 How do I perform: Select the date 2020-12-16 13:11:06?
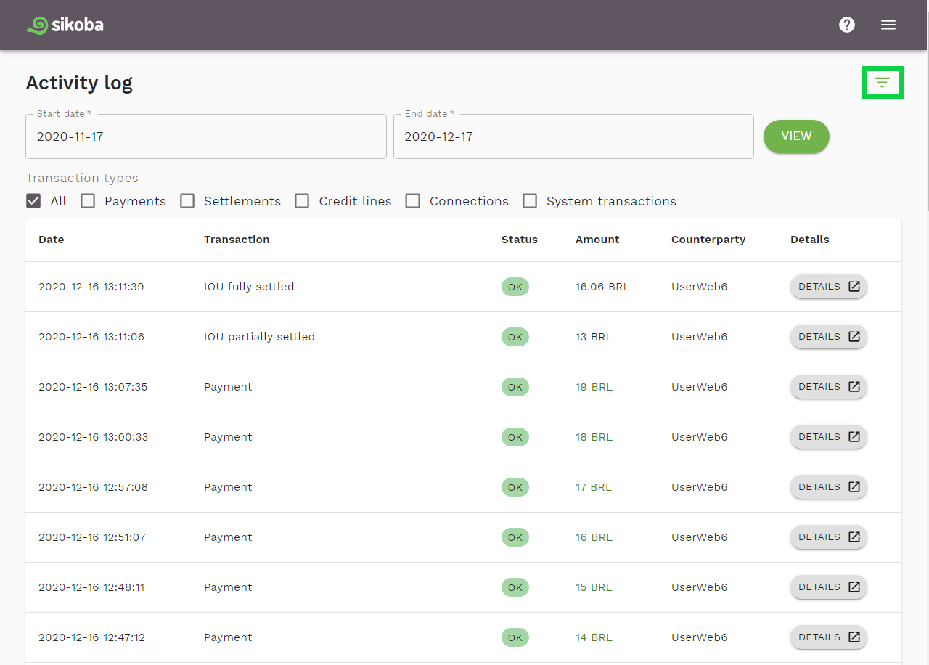pyautogui.click(x=91, y=337)
